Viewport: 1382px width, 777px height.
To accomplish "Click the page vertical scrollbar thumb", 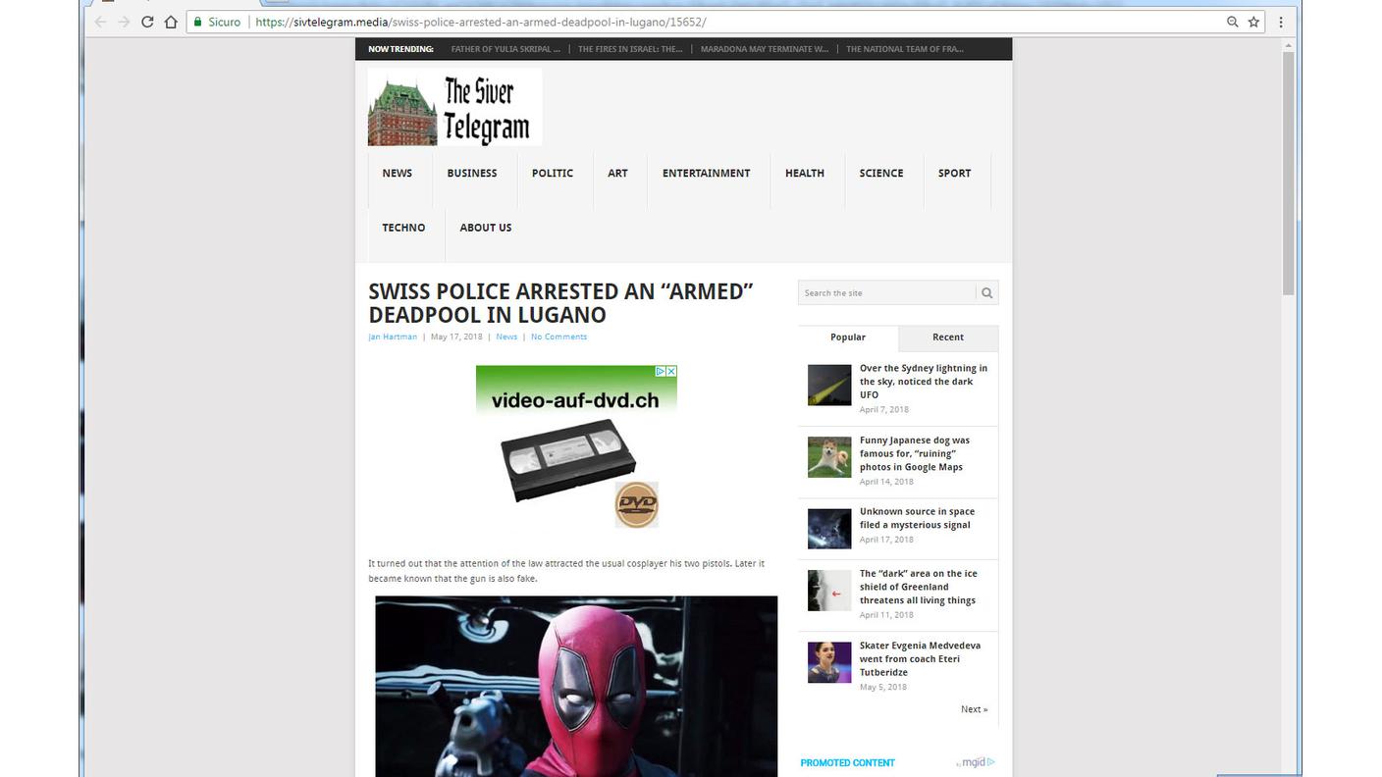I will point(1288,173).
